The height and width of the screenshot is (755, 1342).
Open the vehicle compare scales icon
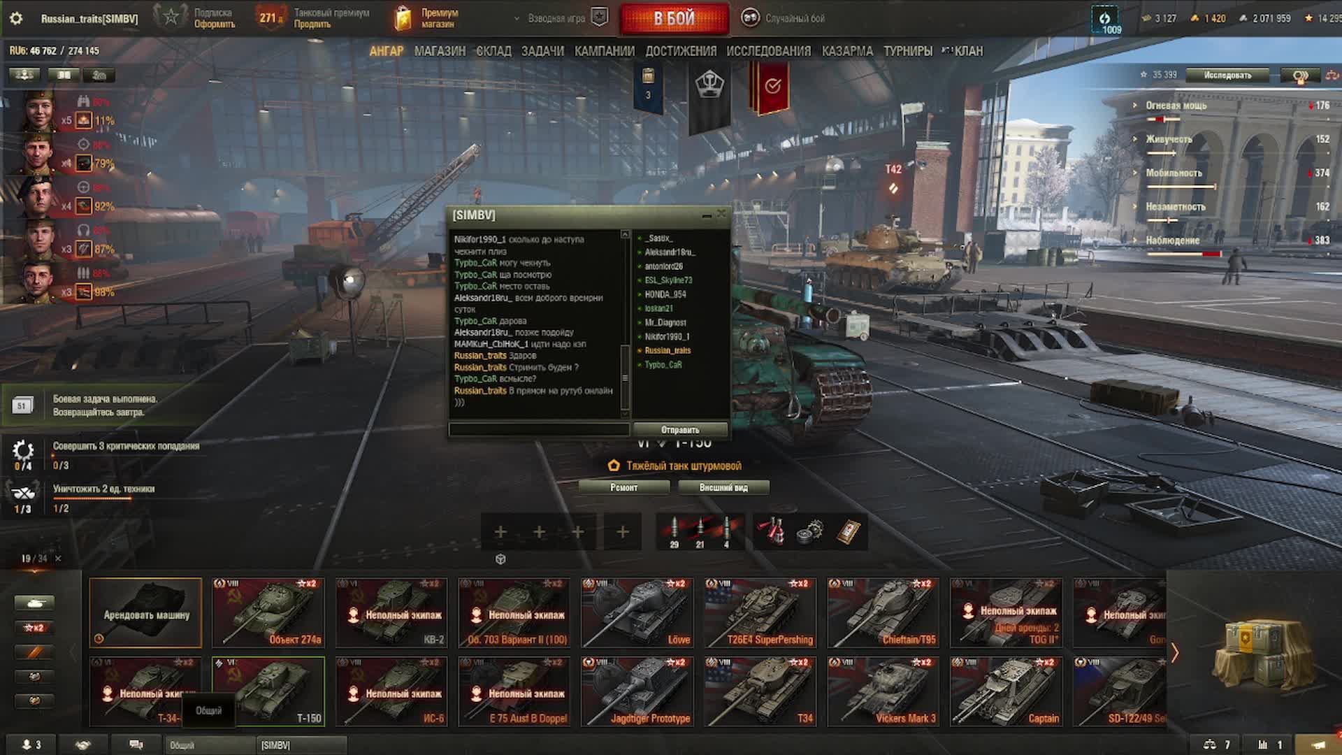(x=1210, y=745)
